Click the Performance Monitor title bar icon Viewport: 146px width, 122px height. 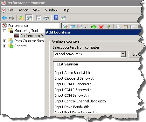click(x=3, y=3)
